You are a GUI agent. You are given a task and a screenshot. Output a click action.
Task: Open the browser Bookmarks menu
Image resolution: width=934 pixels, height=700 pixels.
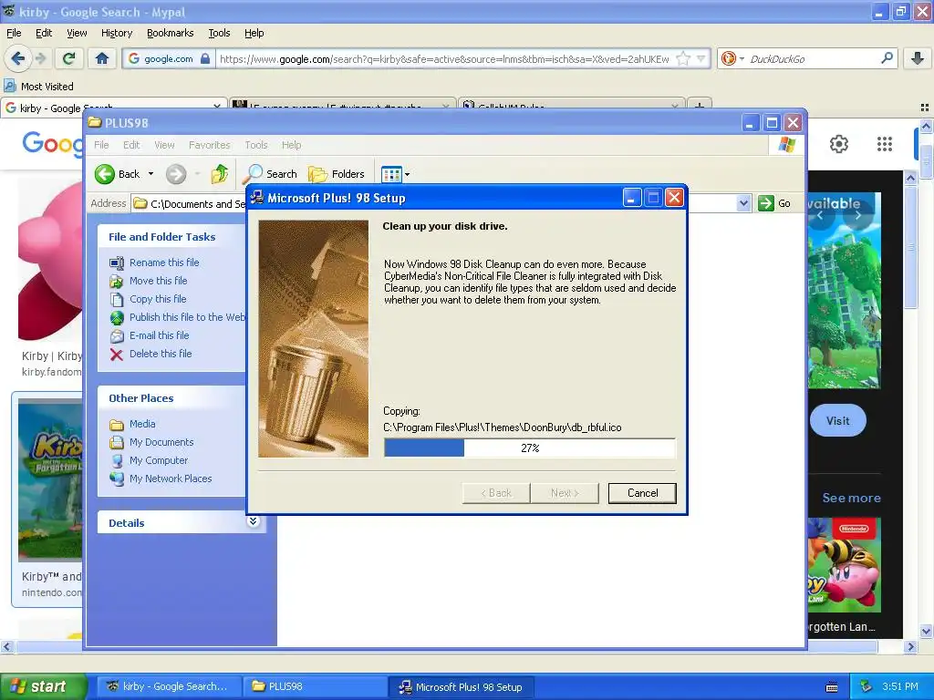coord(170,33)
